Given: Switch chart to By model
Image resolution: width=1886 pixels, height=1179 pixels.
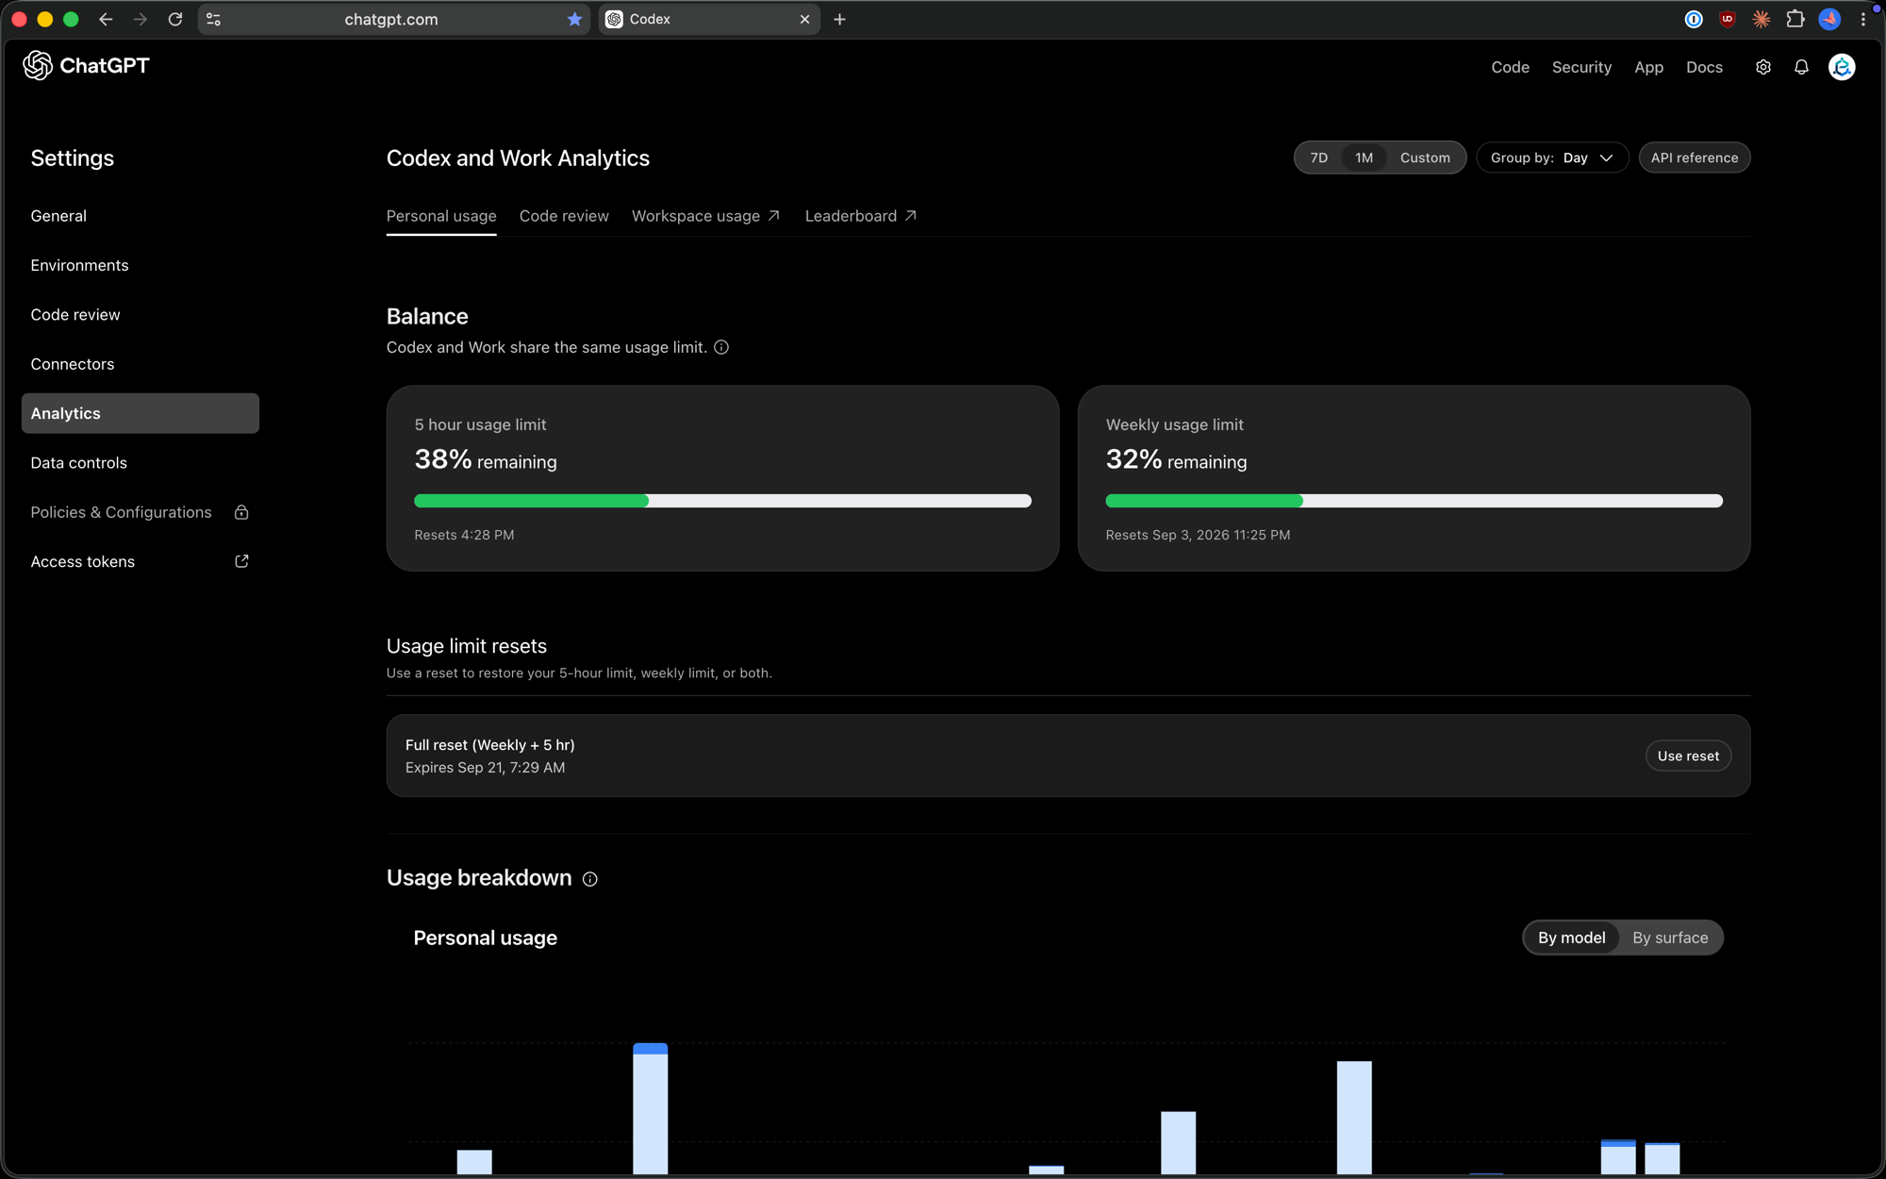Looking at the screenshot, I should 1571,938.
